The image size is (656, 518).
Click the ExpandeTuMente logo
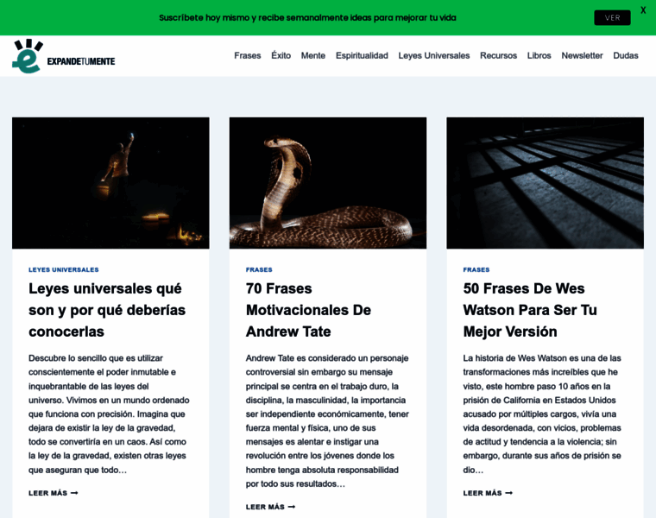click(x=64, y=56)
